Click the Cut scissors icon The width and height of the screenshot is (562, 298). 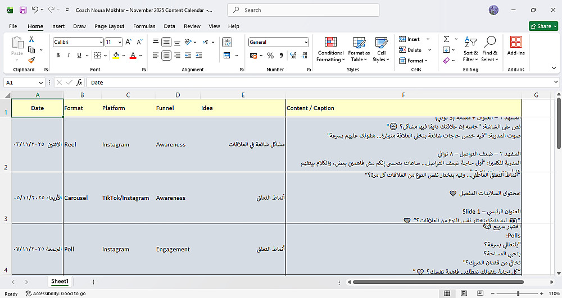click(31, 39)
